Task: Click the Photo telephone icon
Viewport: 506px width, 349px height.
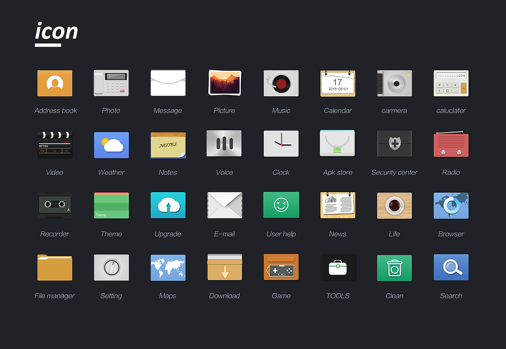Action: pyautogui.click(x=111, y=83)
